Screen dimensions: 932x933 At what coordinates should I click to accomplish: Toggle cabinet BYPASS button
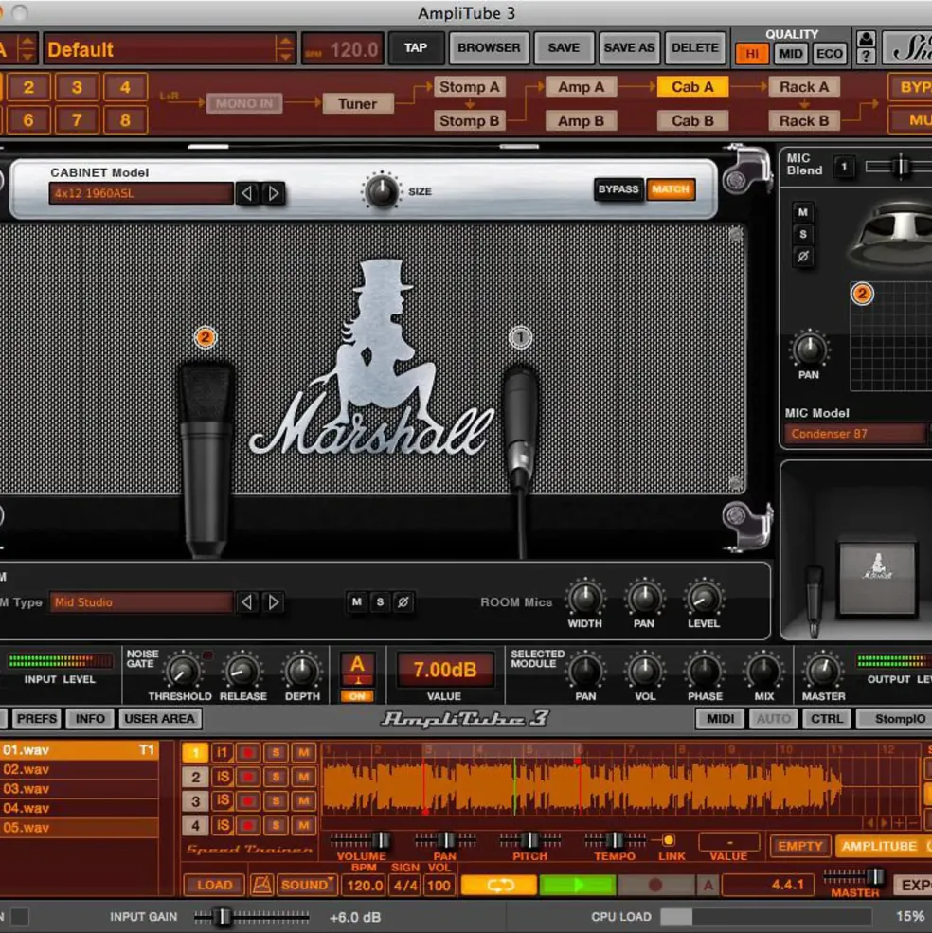click(618, 189)
